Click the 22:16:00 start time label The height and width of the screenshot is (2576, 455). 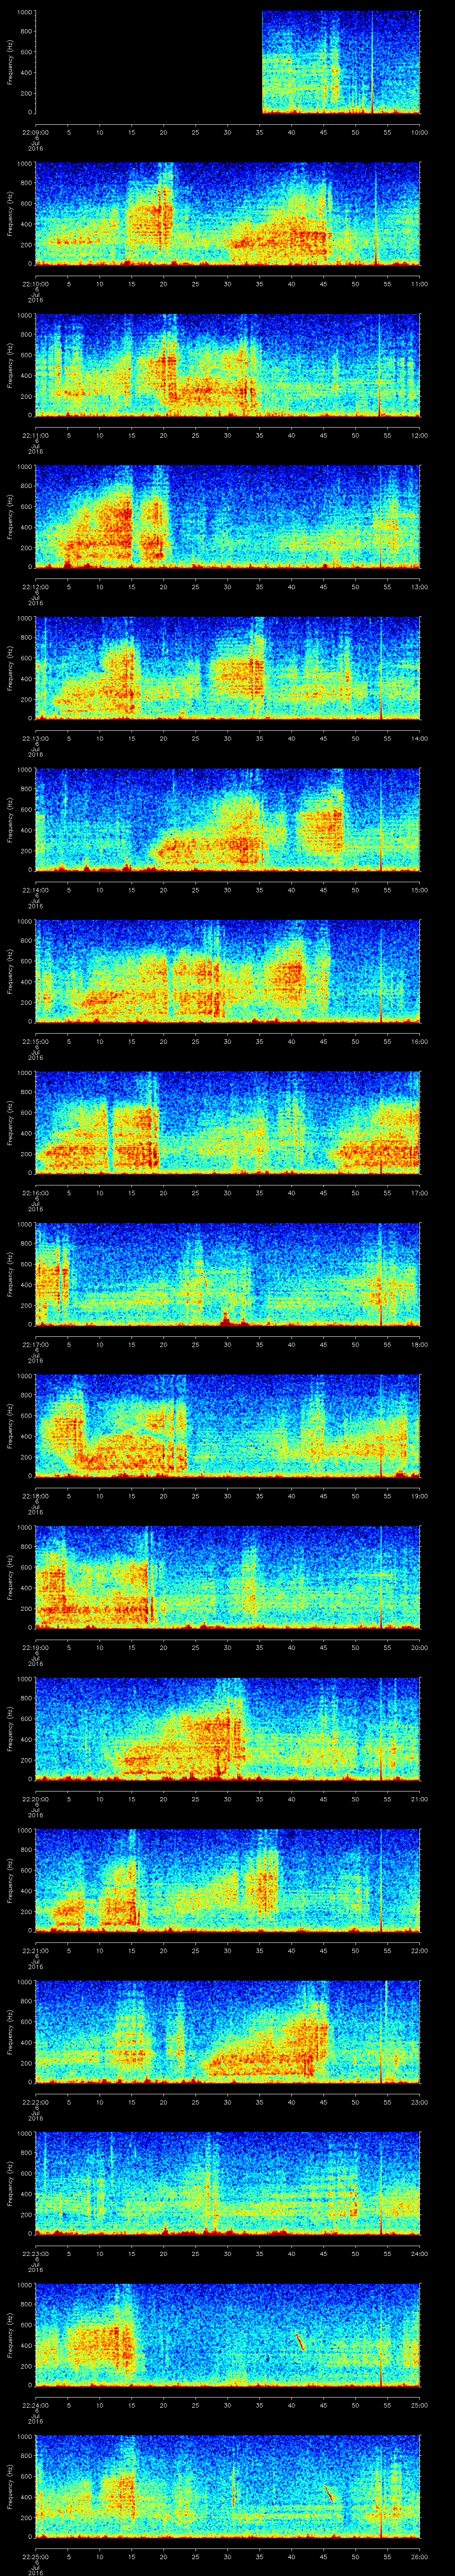[x=35, y=1193]
